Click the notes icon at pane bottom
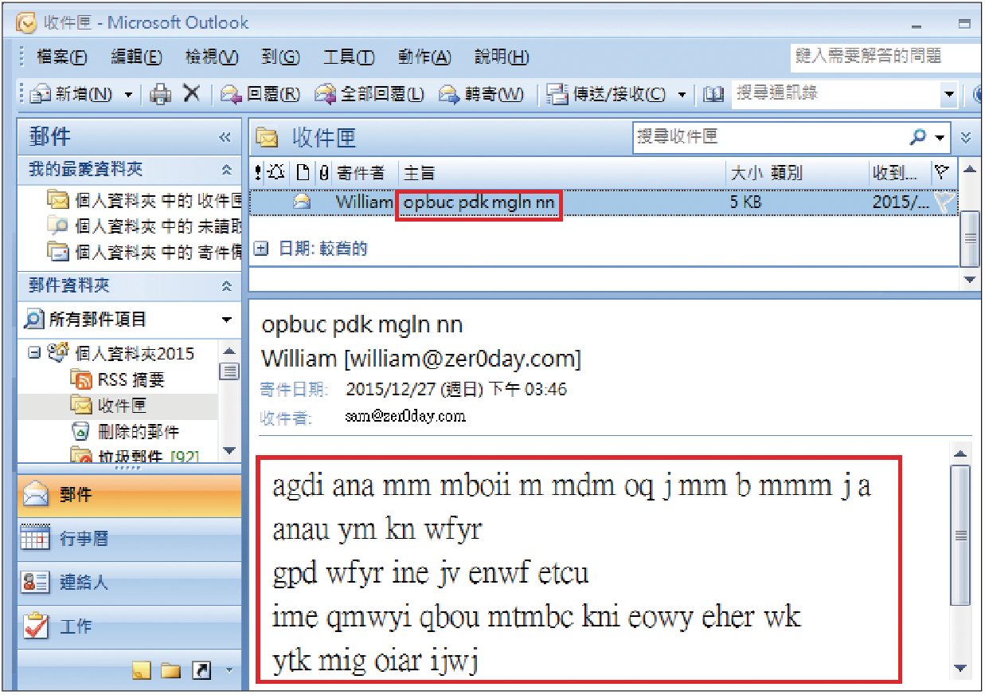Image resolution: width=985 pixels, height=695 pixels. pos(142,671)
